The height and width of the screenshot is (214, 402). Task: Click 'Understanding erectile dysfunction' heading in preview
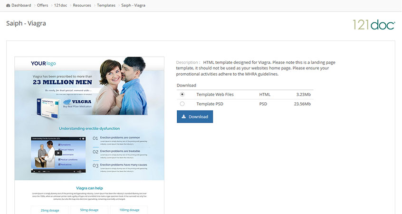89,128
